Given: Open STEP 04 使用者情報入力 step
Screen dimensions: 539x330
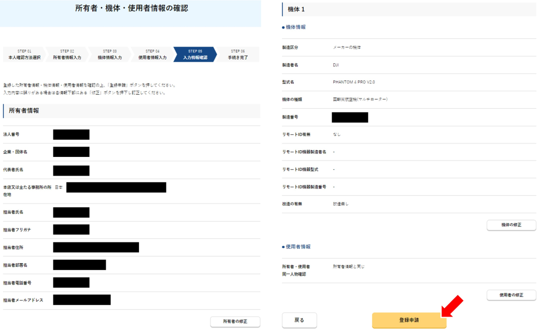Looking at the screenshot, I should (152, 54).
